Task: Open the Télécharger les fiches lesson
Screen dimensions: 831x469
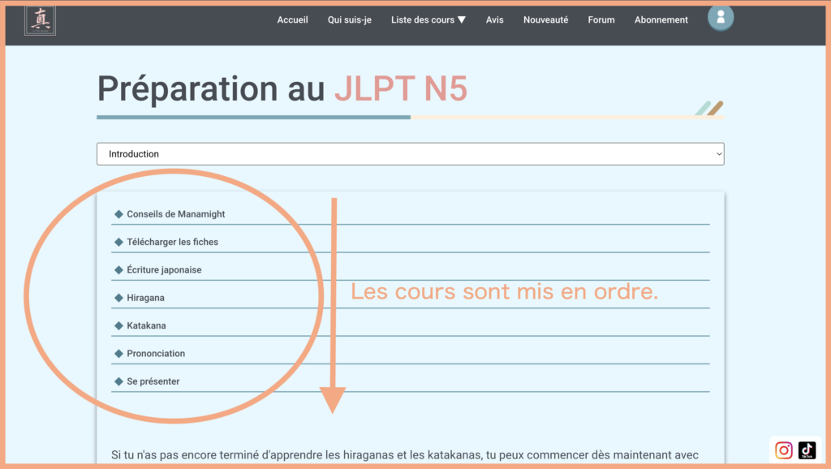Action: (x=172, y=242)
